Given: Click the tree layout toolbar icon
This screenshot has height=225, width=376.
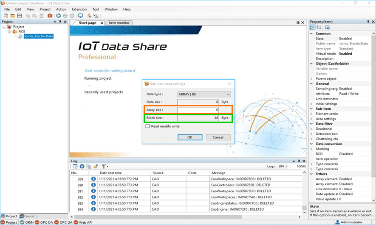Looking at the screenshot, I should point(96,16).
